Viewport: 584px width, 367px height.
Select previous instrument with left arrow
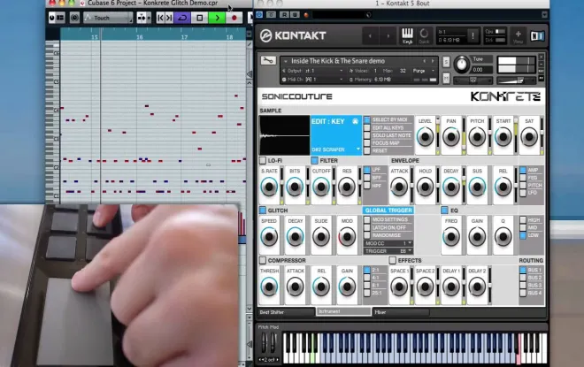424,61
